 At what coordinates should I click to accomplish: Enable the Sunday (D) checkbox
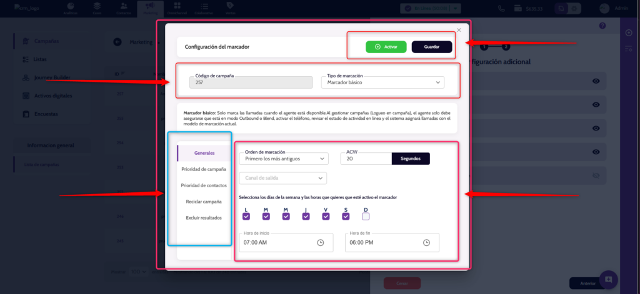point(366,217)
